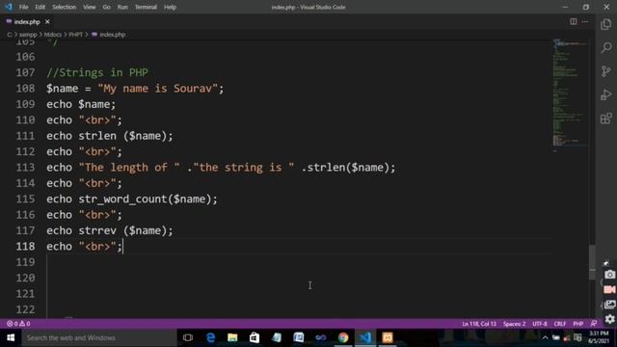The width and height of the screenshot is (617, 347).
Task: Click the image gallery icon
Action: pyautogui.click(x=609, y=305)
